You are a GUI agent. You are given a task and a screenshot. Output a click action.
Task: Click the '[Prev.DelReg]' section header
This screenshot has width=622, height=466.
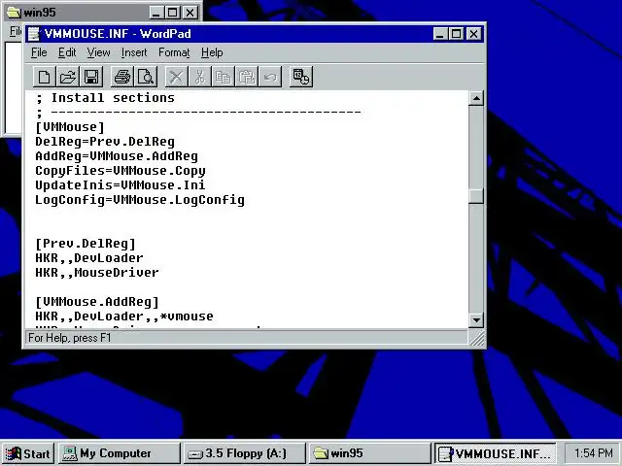pos(86,244)
